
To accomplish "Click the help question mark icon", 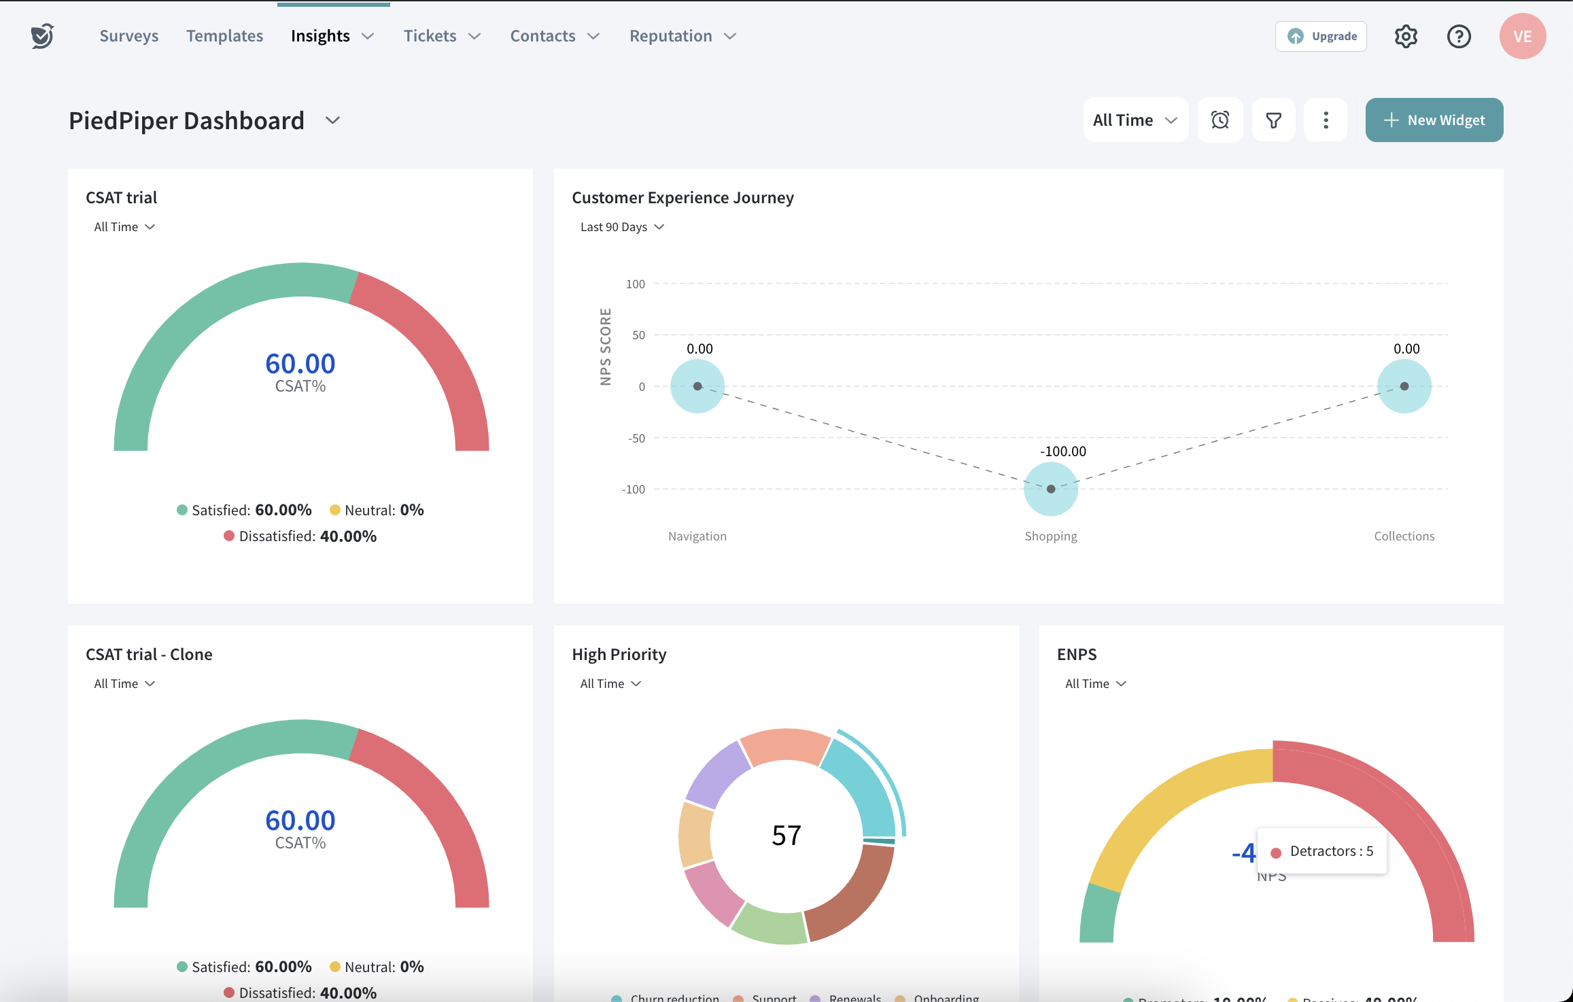I will 1458,36.
